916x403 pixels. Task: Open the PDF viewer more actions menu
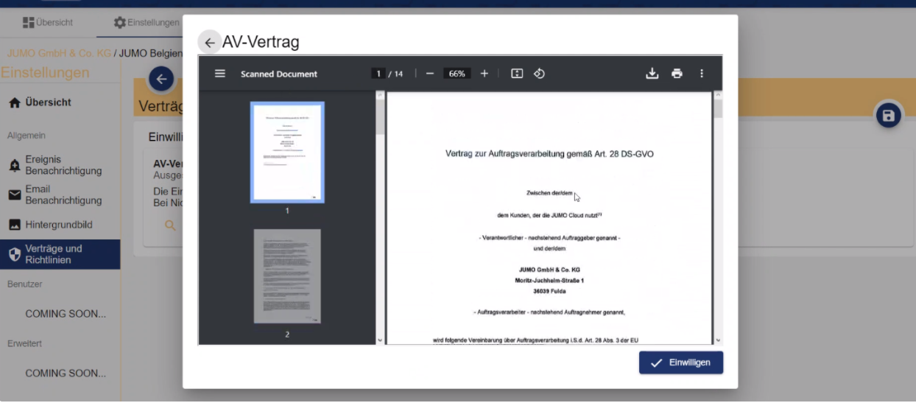pyautogui.click(x=702, y=74)
